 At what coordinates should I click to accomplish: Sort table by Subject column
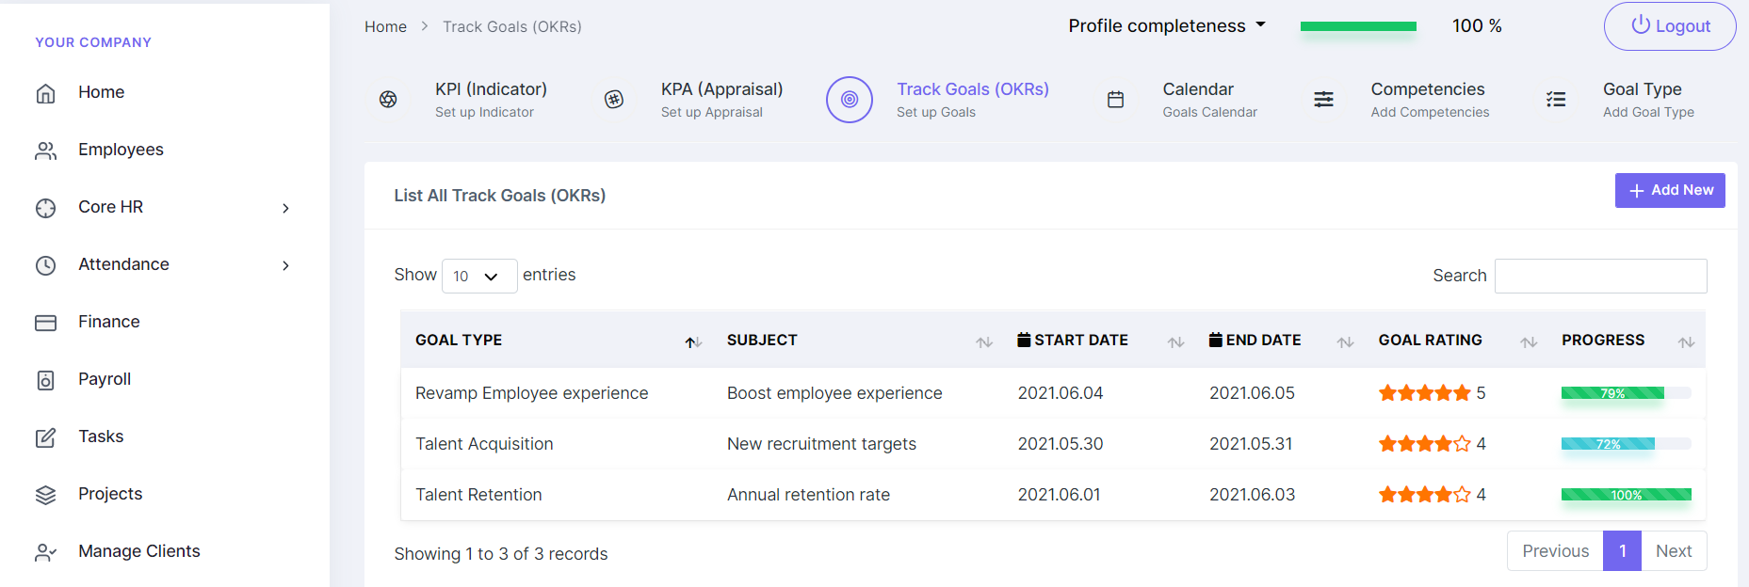984,342
